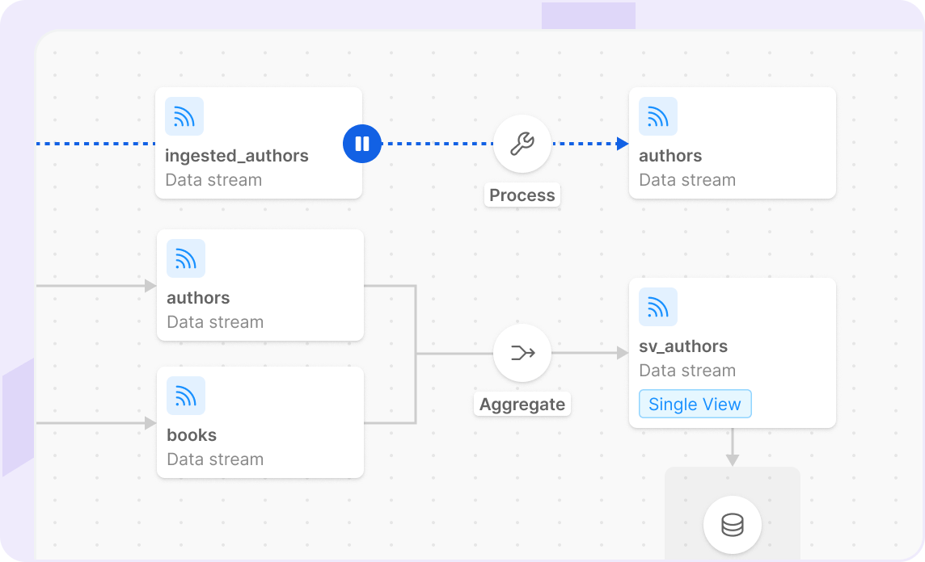Select the books Data stream card
Viewport: 925px width, 562px height.
point(260,422)
